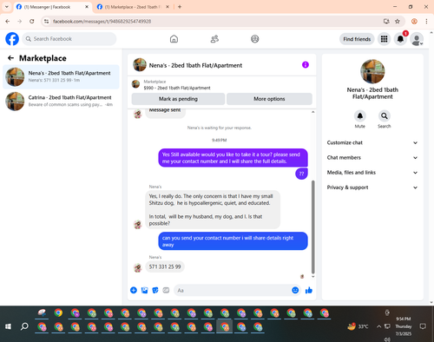Reload the page
The height and width of the screenshot is (342, 434).
point(32,22)
